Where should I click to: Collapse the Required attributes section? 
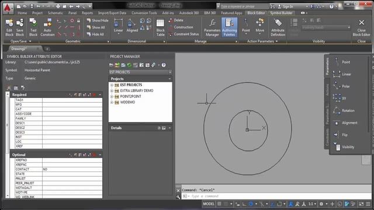coord(100,94)
